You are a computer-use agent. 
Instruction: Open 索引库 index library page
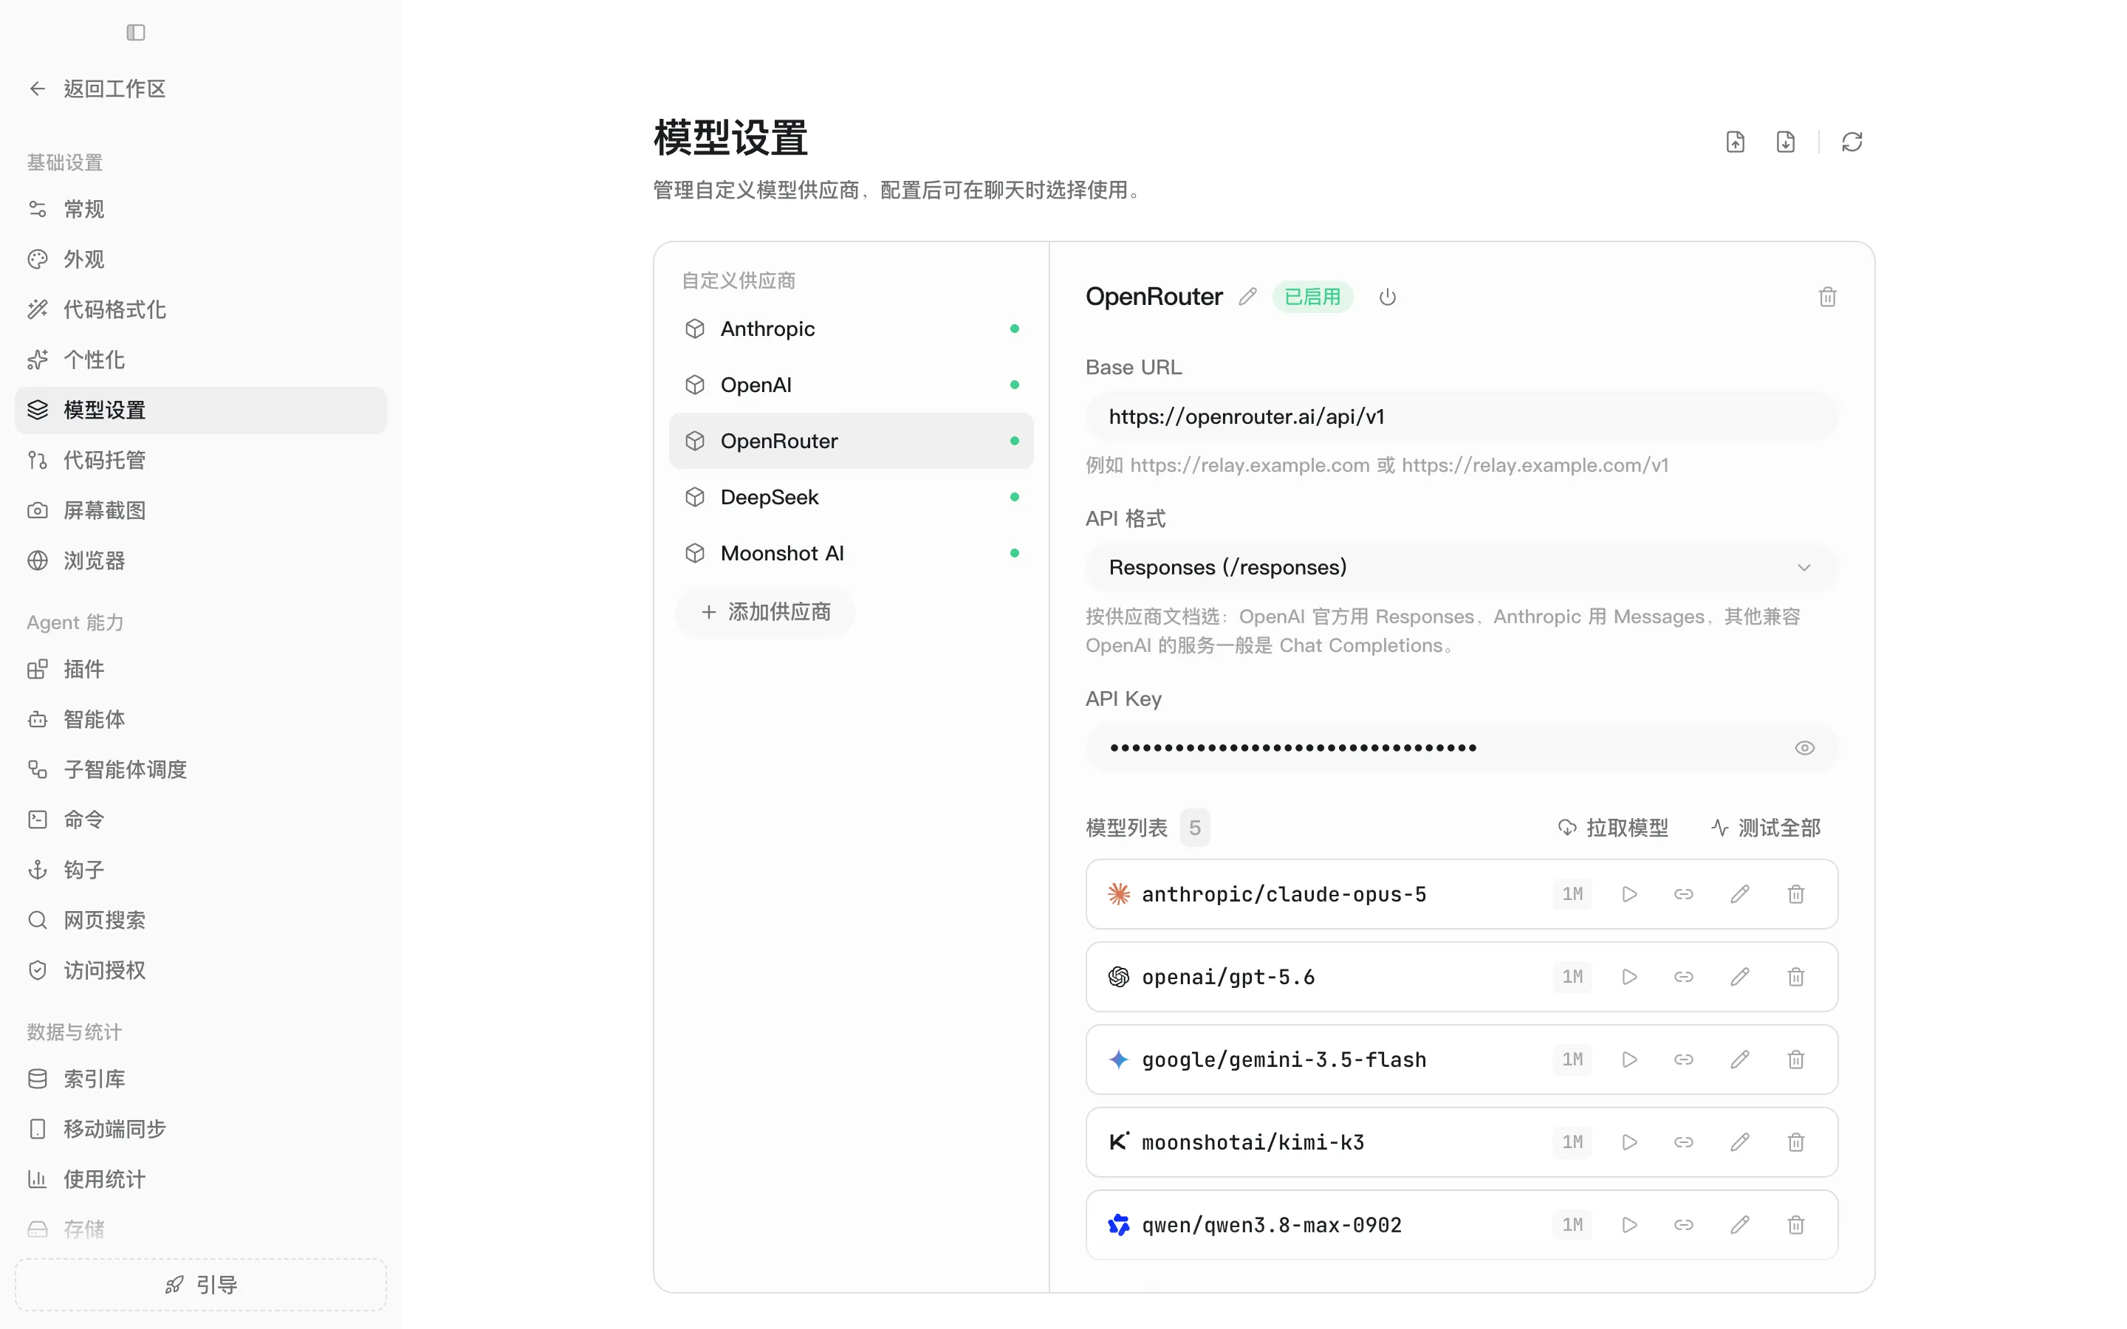click(x=200, y=1079)
